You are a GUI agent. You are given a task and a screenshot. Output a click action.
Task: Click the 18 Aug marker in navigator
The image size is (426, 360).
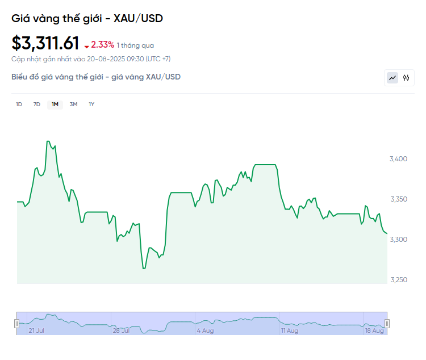(x=374, y=330)
